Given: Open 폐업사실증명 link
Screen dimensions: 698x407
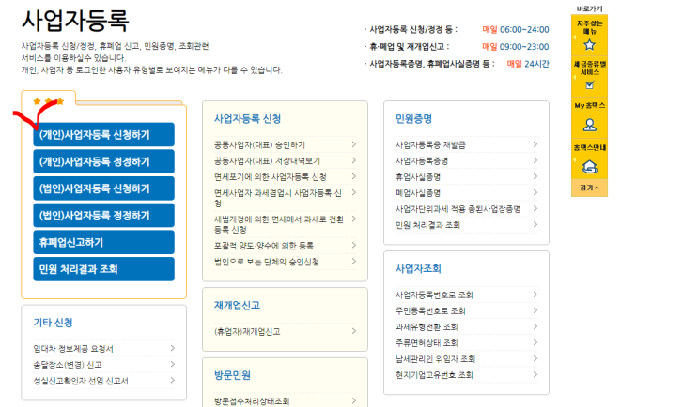Looking at the screenshot, I should click(417, 193).
